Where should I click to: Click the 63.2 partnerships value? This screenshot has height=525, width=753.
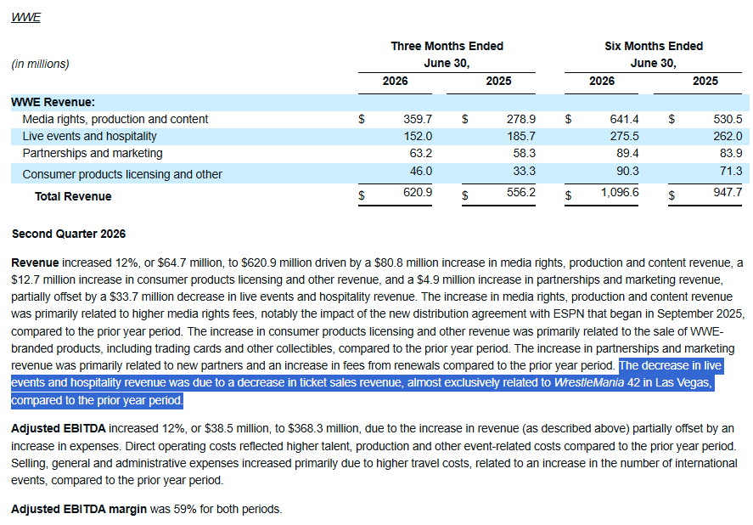[x=421, y=154]
